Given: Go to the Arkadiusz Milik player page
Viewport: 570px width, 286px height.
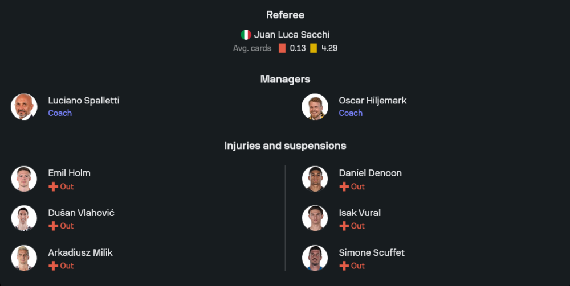Looking at the screenshot, I should click(80, 252).
